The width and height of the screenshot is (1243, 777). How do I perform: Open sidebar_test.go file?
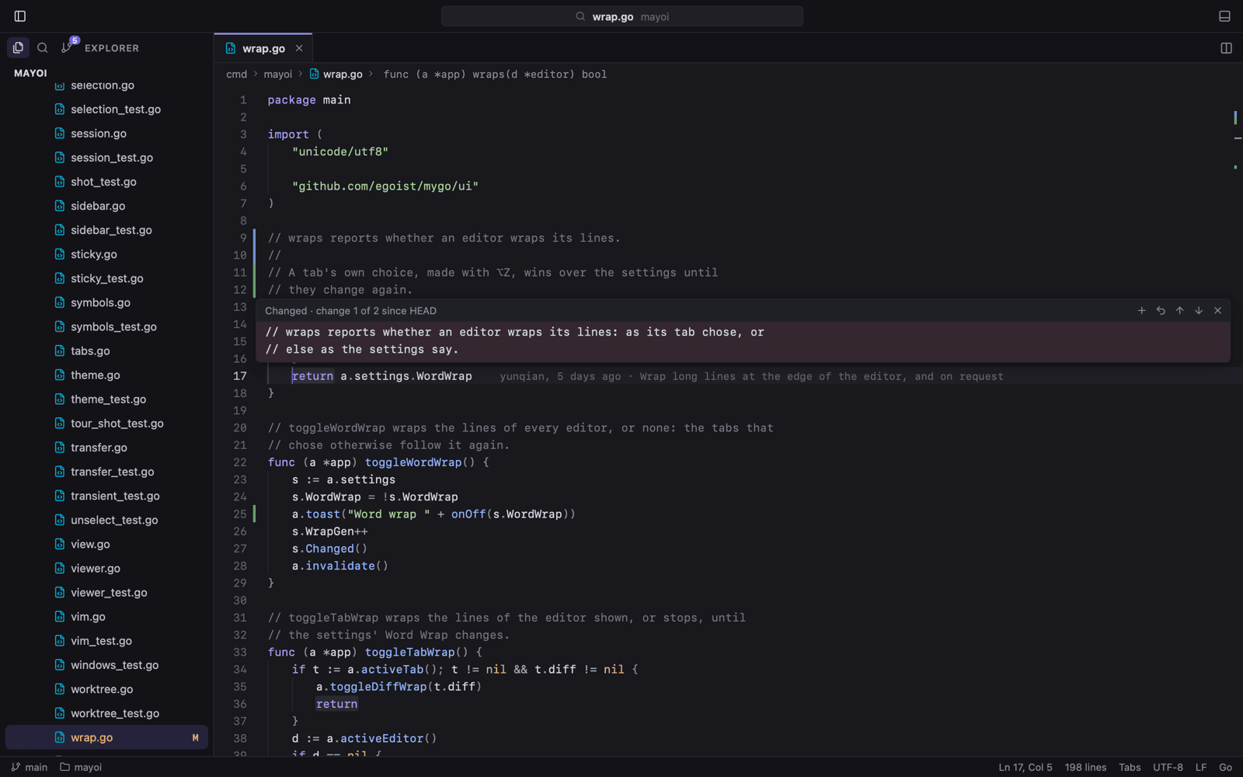[x=106, y=230]
